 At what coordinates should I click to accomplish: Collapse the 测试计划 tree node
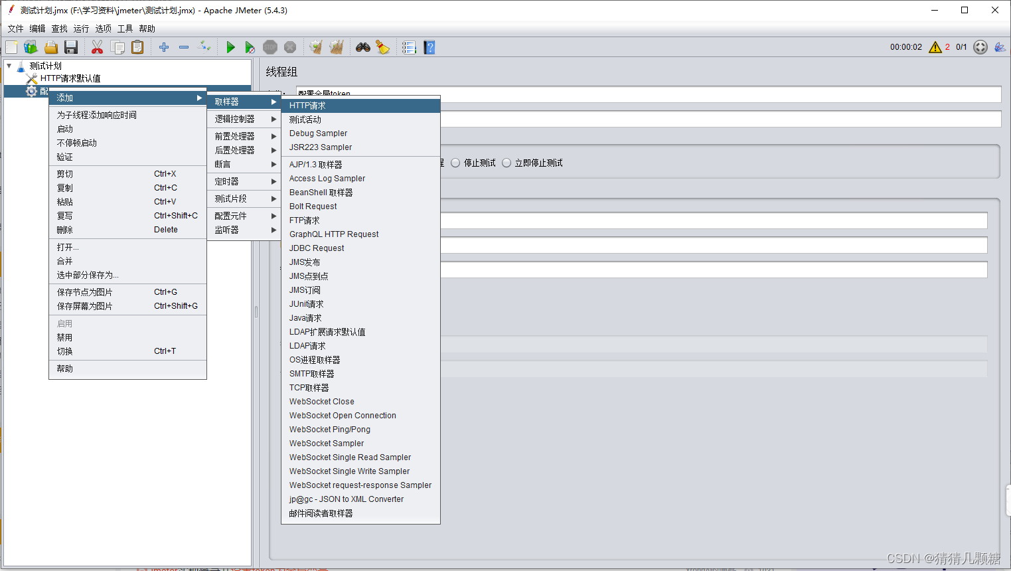(x=9, y=66)
